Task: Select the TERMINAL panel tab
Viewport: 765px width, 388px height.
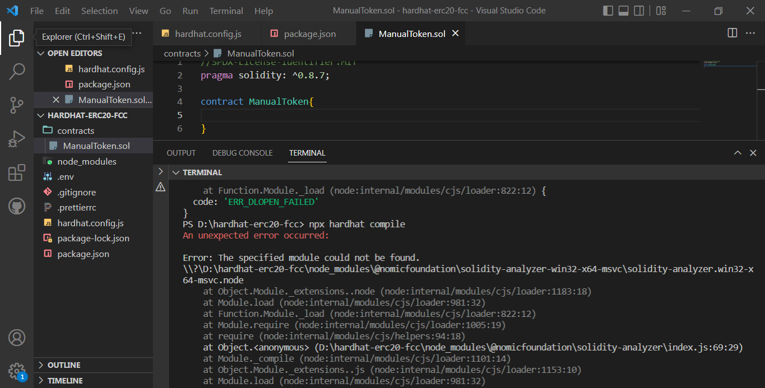Action: tap(307, 153)
